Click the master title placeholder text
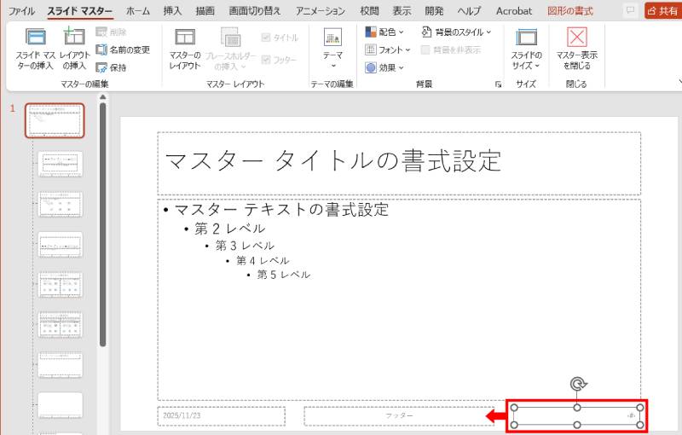The width and height of the screenshot is (682, 435). point(333,160)
